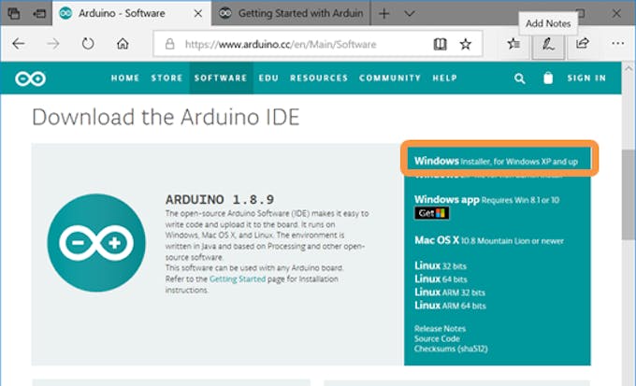Download Linux ARM 64 bits
Viewport: 636px width, 386px height.
[450, 306]
